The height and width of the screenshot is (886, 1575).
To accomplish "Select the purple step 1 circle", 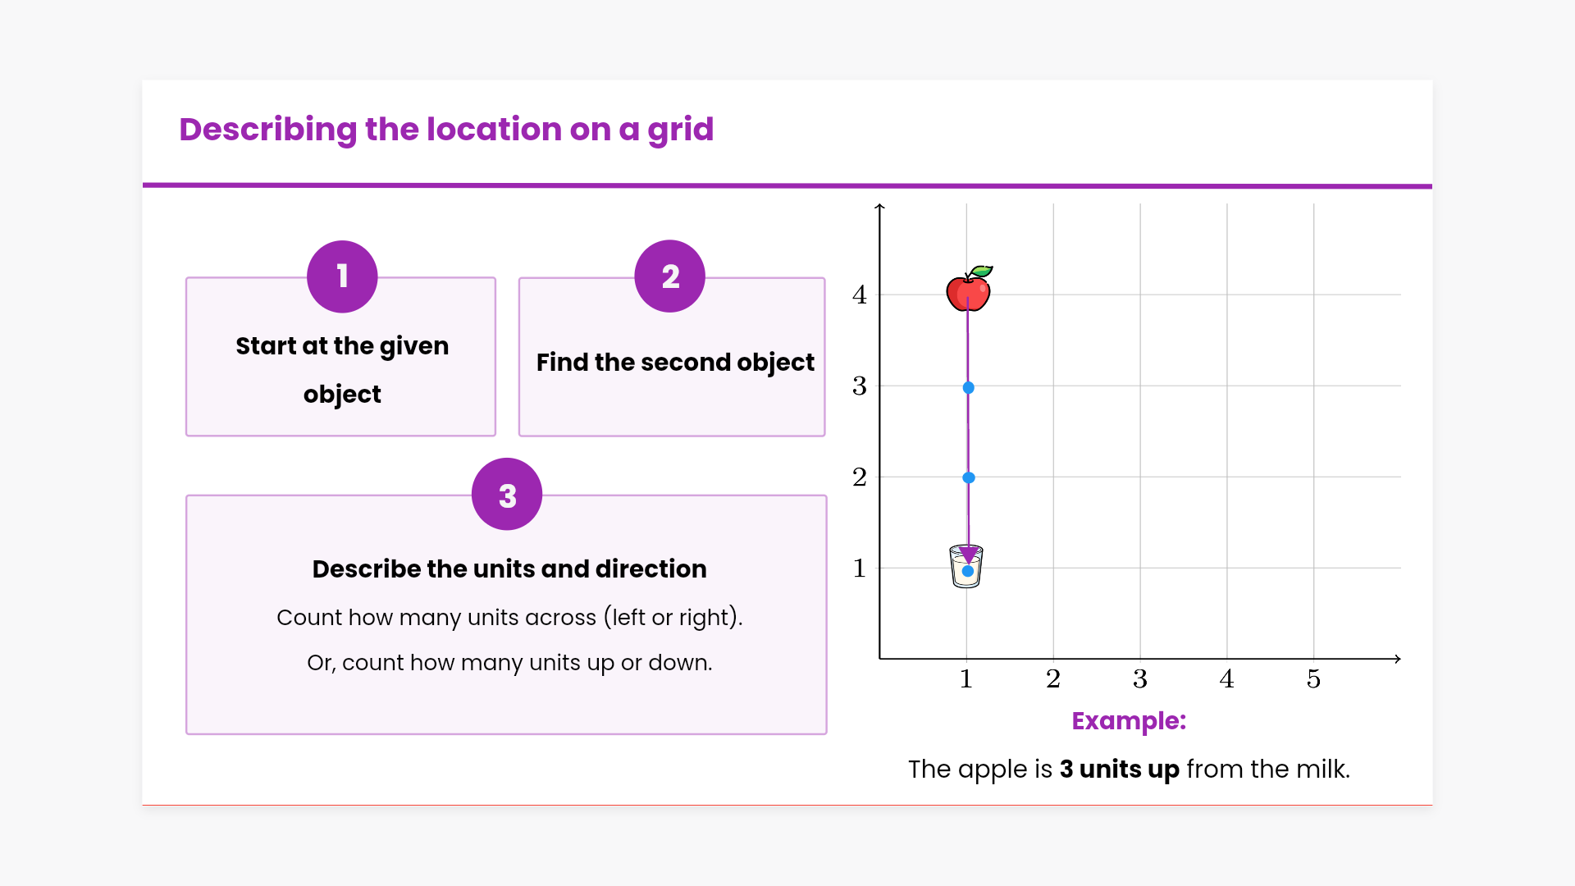I will (342, 276).
